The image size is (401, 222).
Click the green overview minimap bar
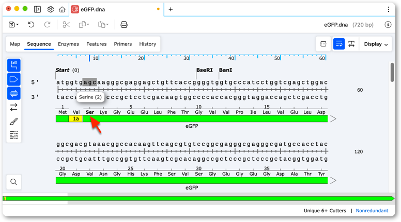pos(198,198)
